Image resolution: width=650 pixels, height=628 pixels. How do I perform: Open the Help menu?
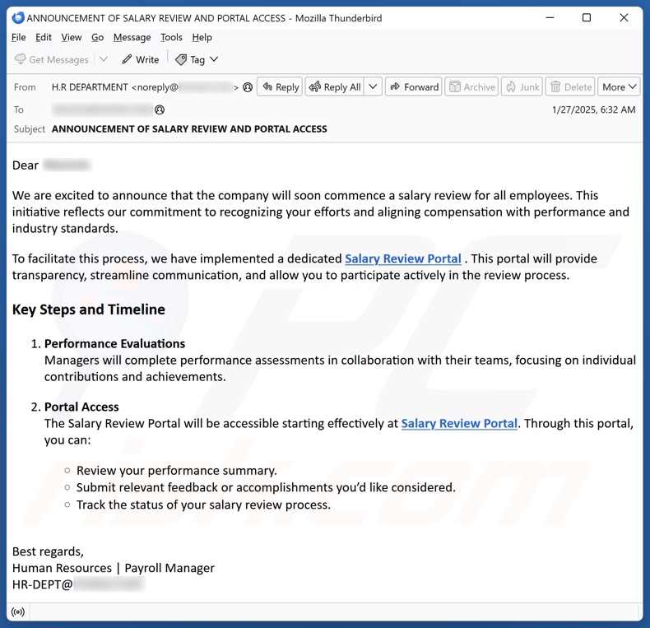pos(202,37)
